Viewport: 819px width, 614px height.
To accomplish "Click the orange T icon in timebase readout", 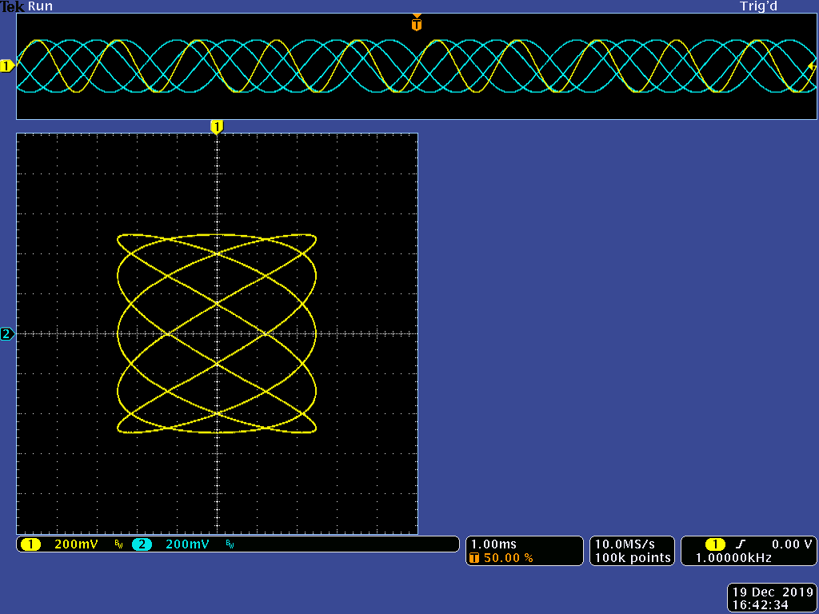I will (474, 558).
